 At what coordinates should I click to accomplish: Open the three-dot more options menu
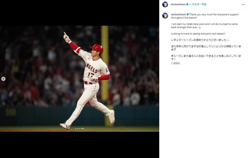click(243, 5)
